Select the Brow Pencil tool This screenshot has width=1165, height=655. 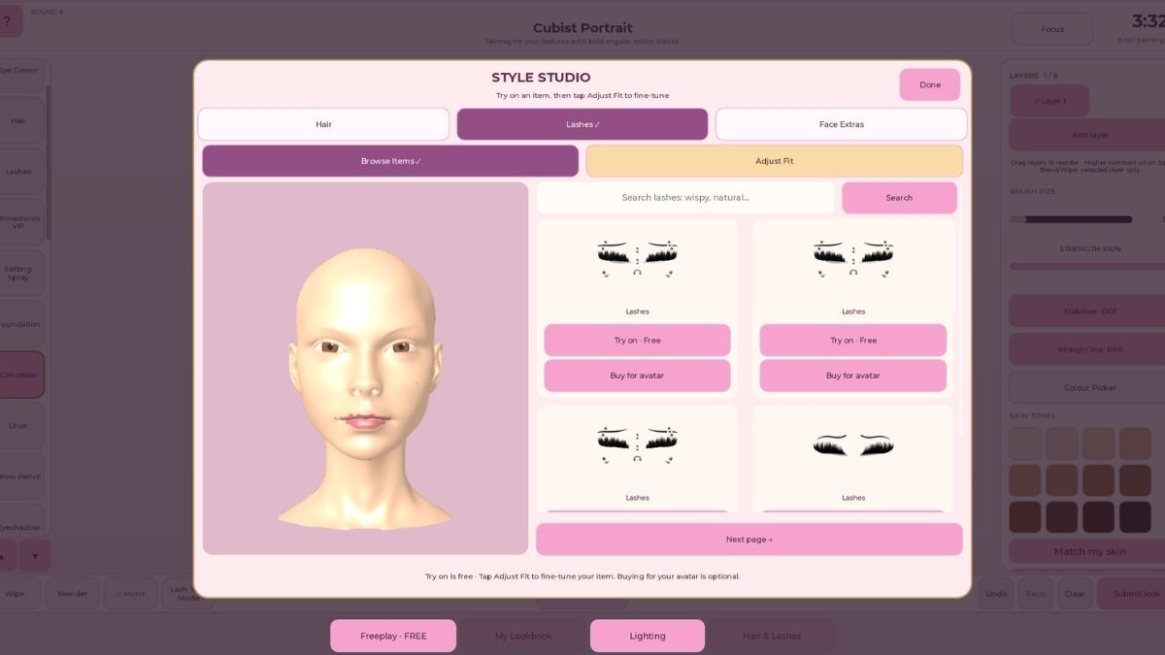(19, 476)
